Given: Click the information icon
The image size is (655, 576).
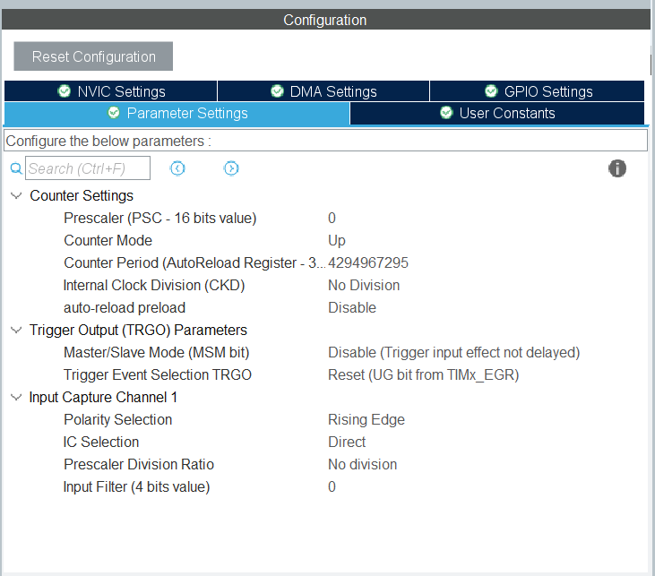Looking at the screenshot, I should [616, 168].
